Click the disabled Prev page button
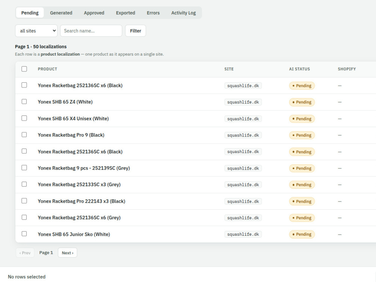 pyautogui.click(x=25, y=253)
